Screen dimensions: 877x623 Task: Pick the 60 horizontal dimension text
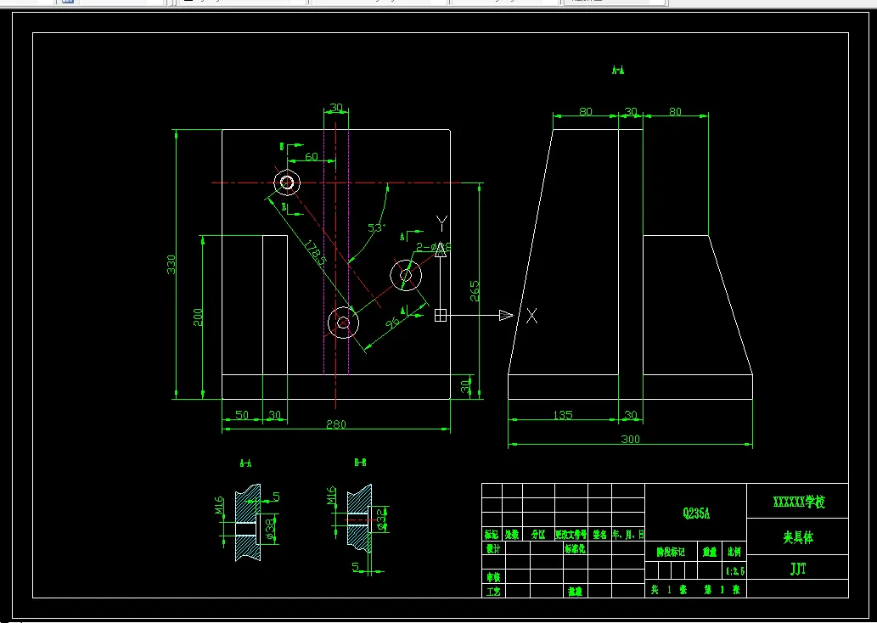(311, 156)
